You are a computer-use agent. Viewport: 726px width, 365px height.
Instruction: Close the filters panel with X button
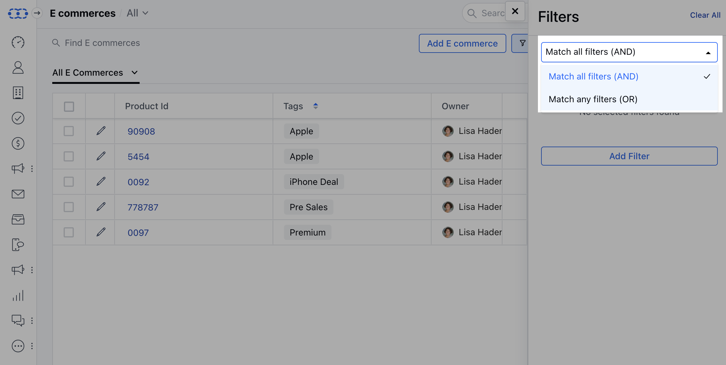[x=515, y=11]
